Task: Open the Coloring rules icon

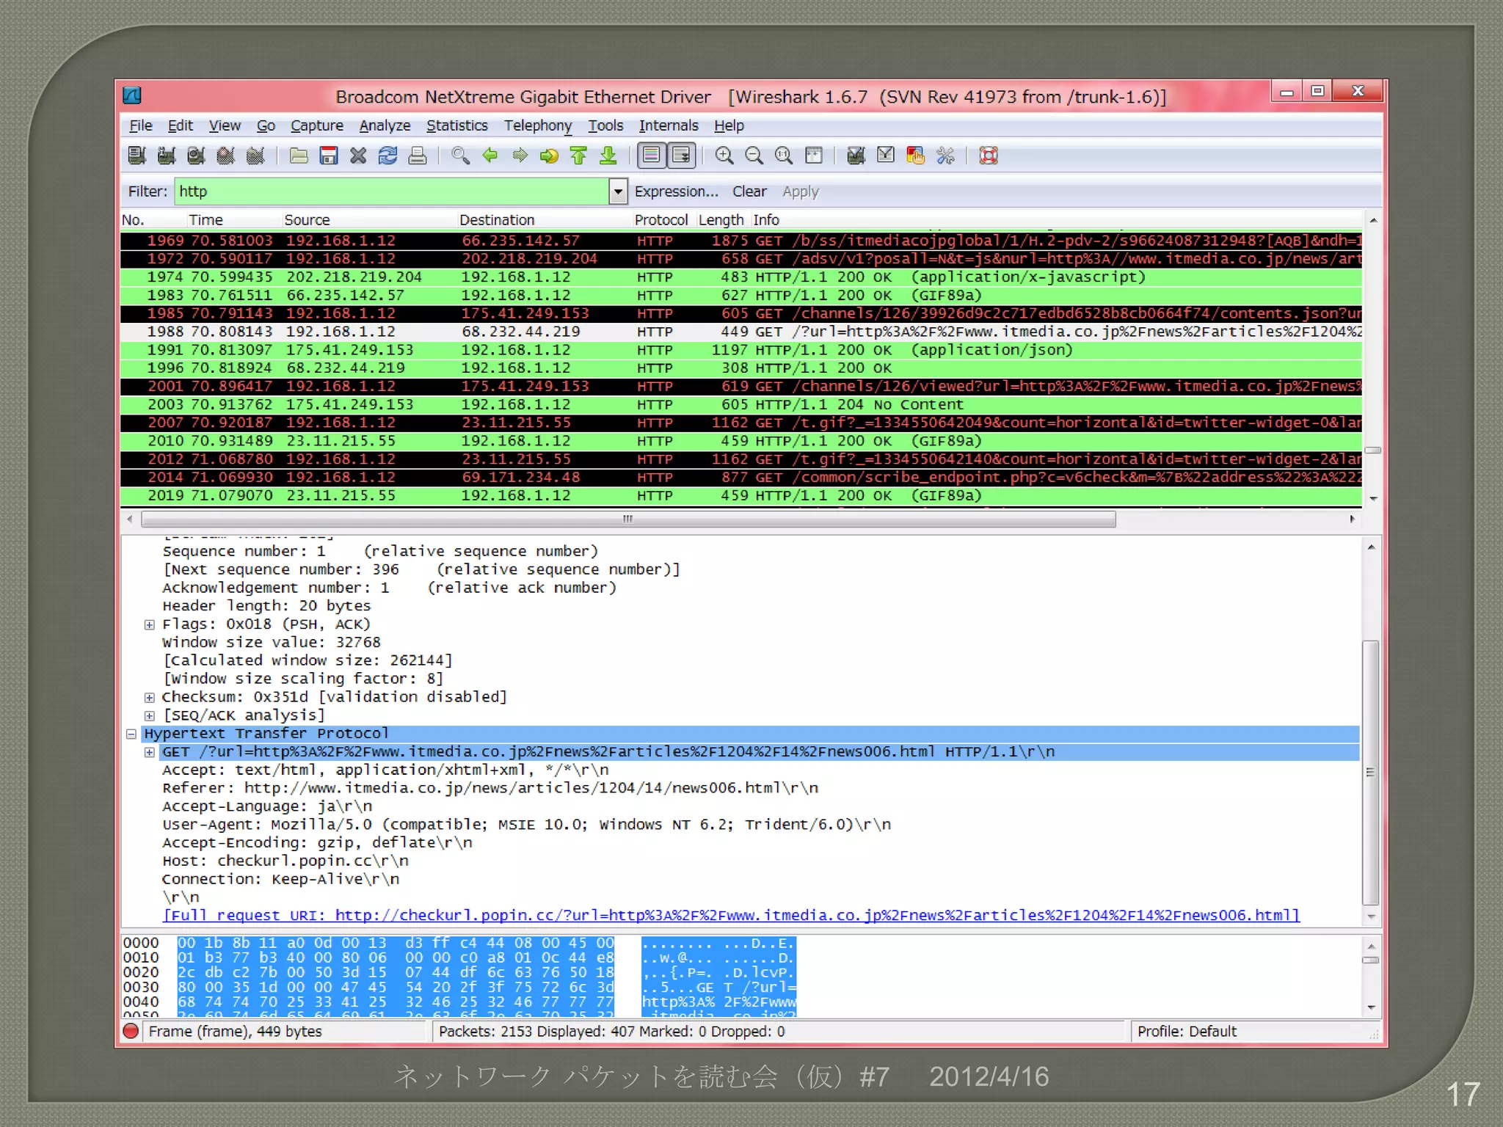Action: (915, 156)
